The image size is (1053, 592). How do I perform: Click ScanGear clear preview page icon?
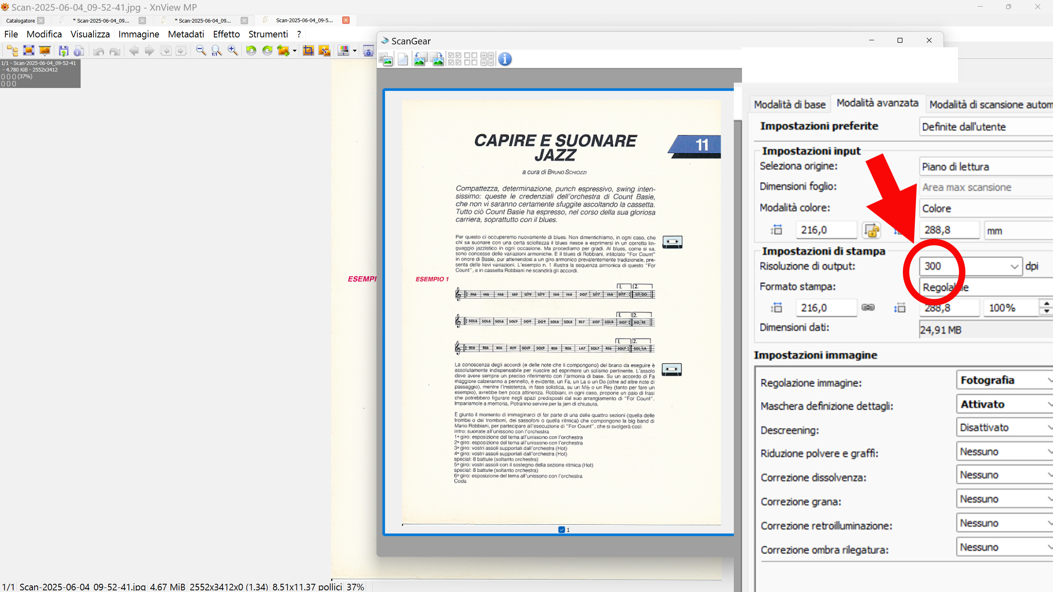point(403,59)
